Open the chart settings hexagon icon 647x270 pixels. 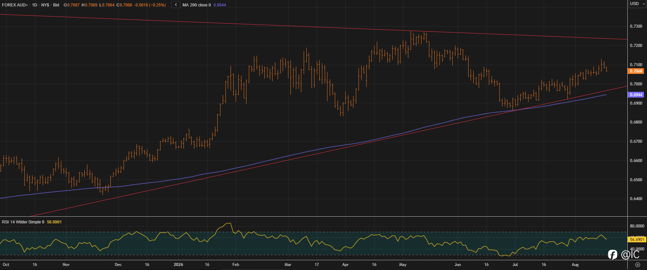(638, 265)
